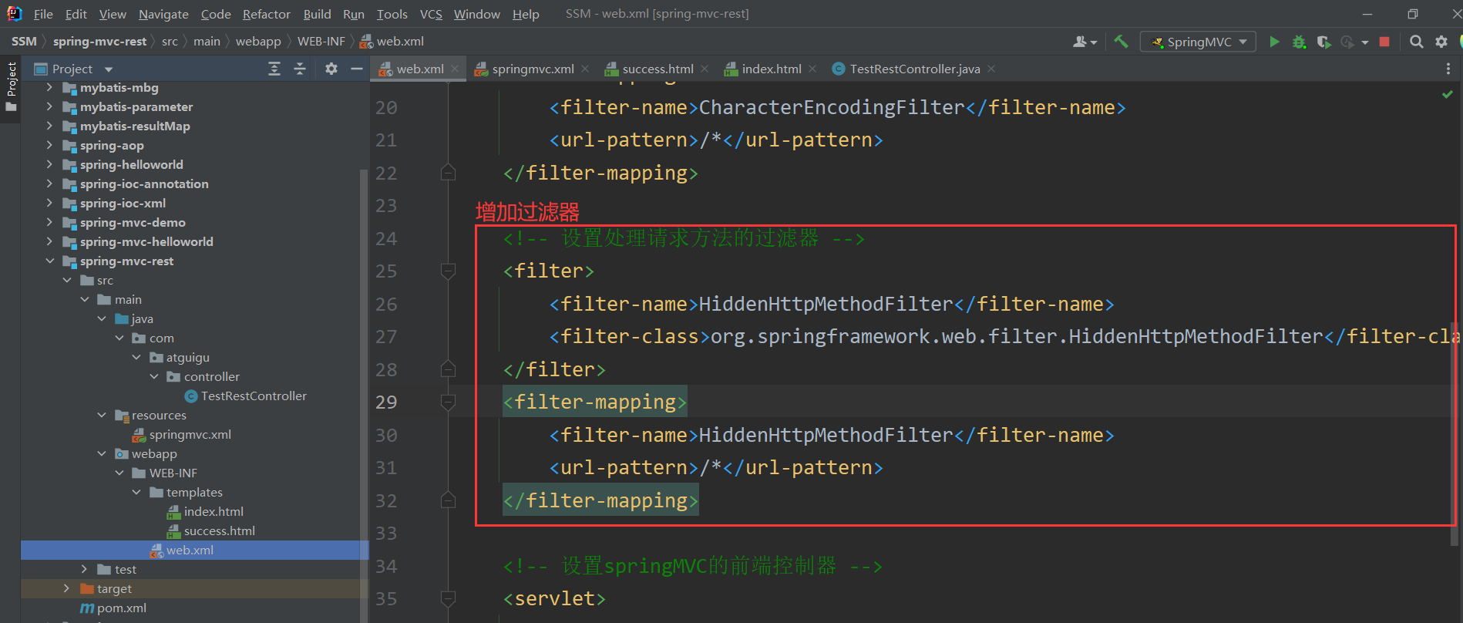Open the Project tool window sidebar button
This screenshot has width=1463, height=623.
[11, 86]
